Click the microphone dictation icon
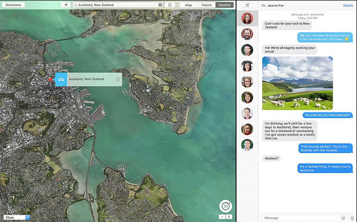Image resolution: width=357 pixels, height=222 pixels. tap(352, 218)
